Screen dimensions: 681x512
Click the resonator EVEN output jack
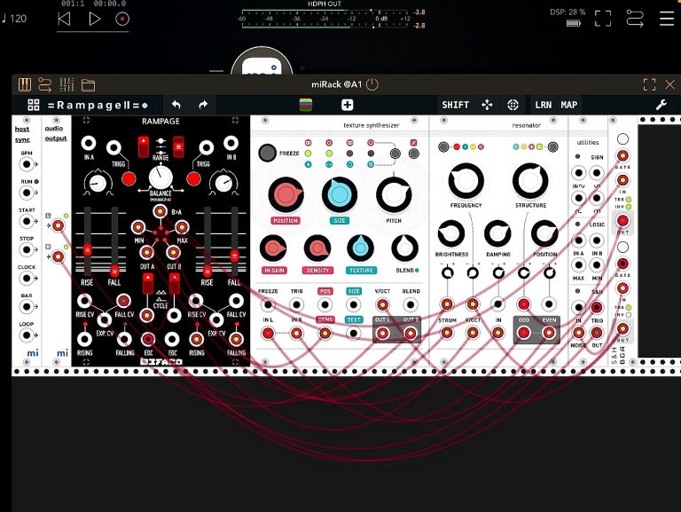tap(549, 333)
